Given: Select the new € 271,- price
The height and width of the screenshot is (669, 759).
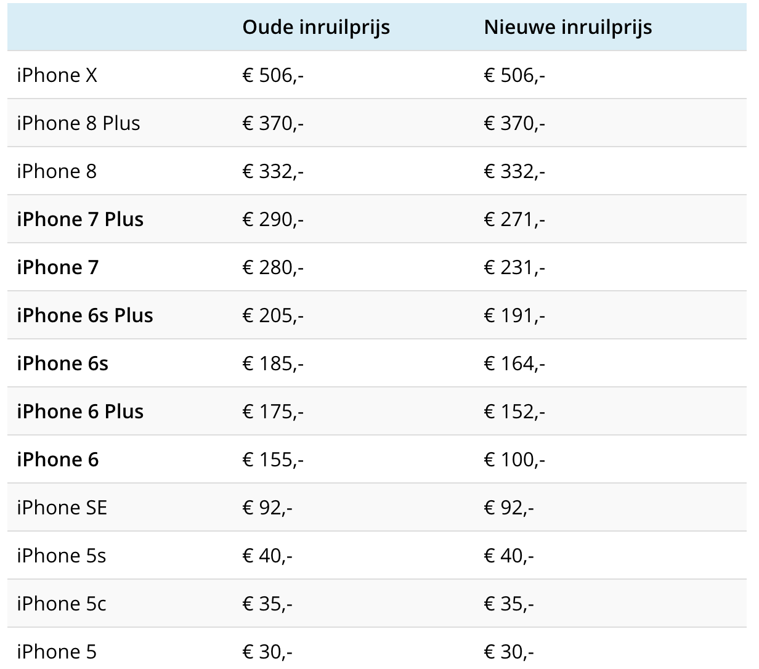Looking at the screenshot, I should (514, 219).
